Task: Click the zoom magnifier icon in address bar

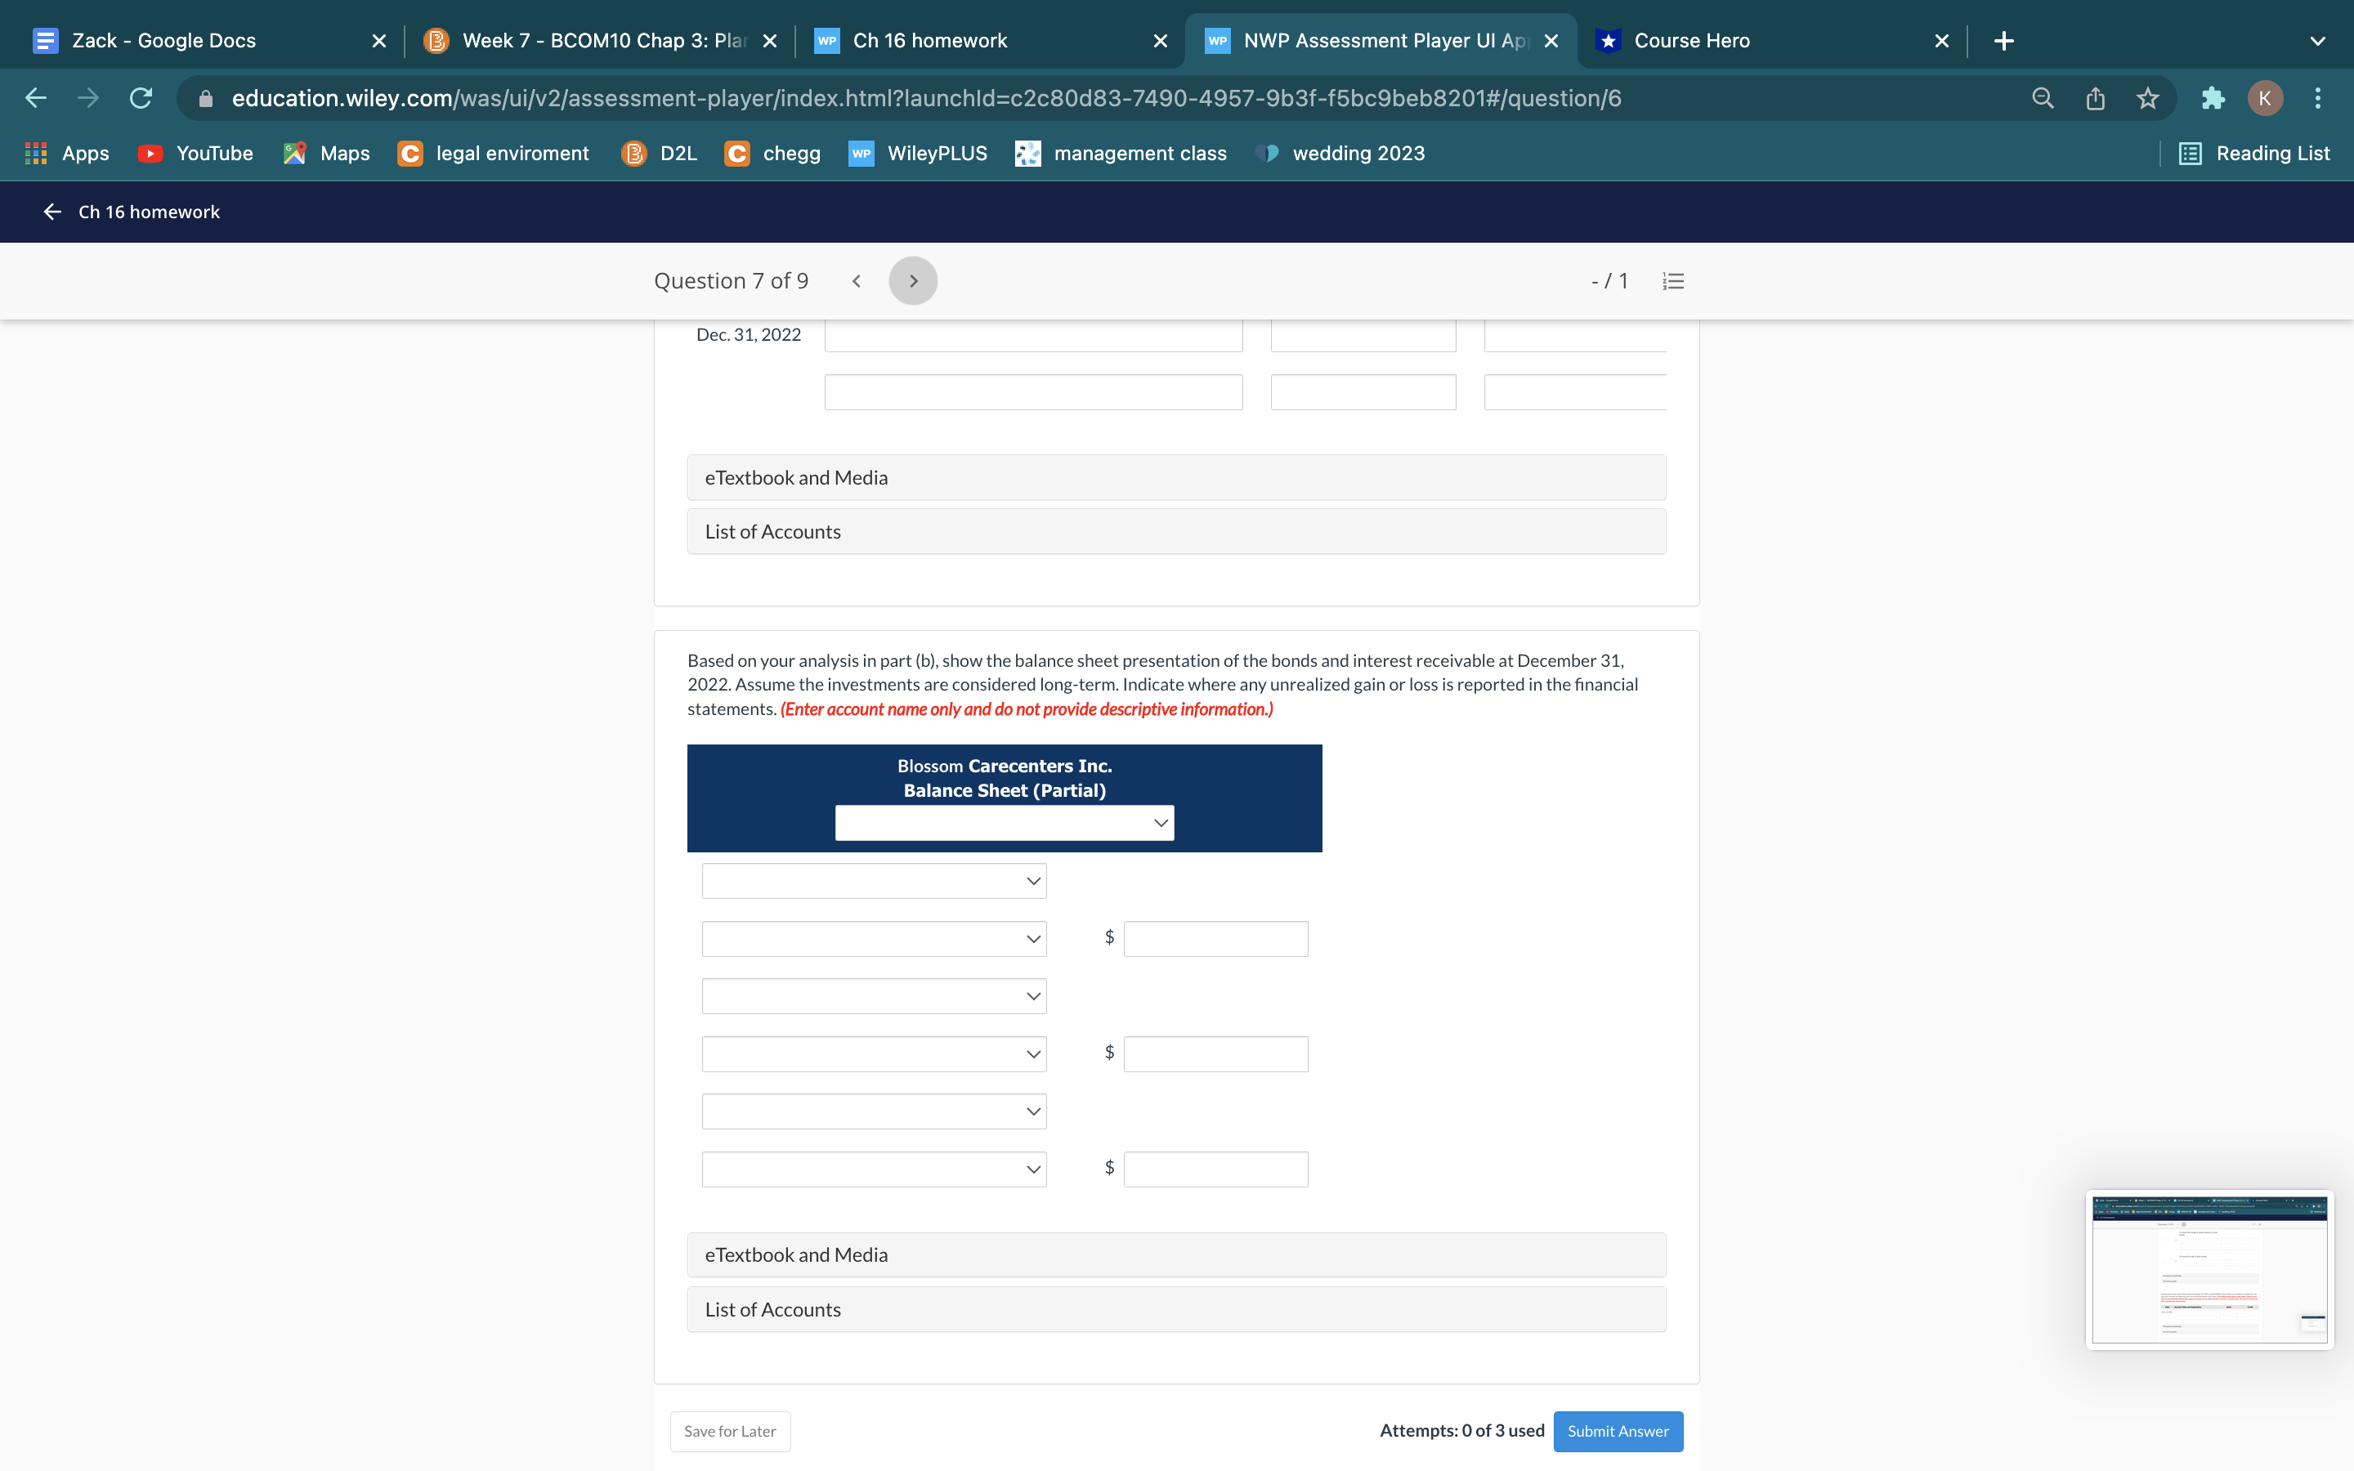Action: [x=2042, y=98]
